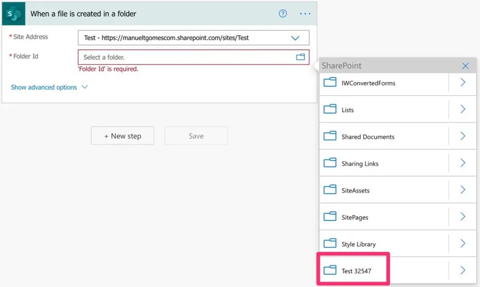This screenshot has width=480, height=287.
Task: Click the Save button
Action: (196, 136)
